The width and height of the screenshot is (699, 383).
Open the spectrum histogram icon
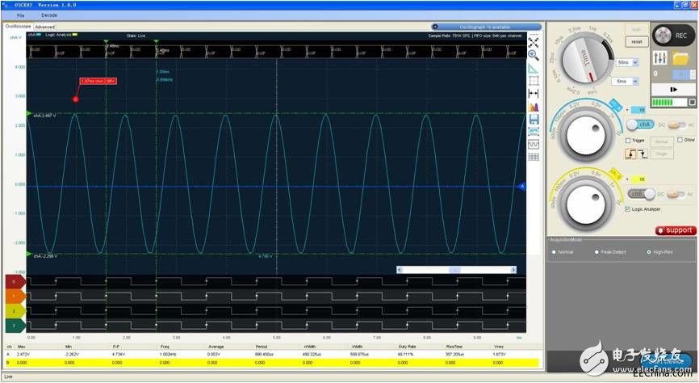(x=534, y=107)
